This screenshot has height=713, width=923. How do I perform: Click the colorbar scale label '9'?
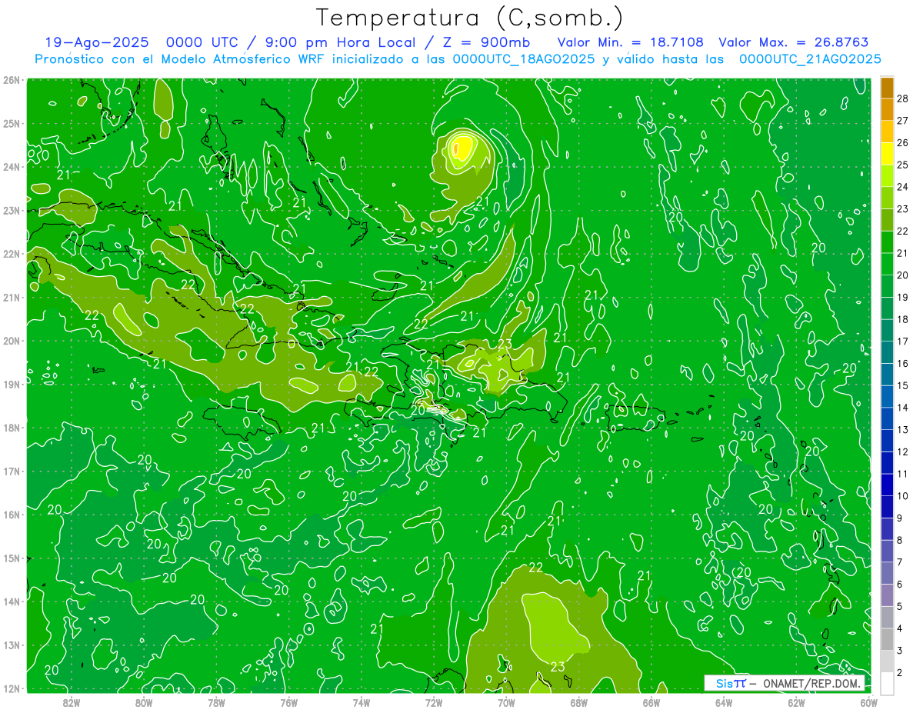pos(900,518)
